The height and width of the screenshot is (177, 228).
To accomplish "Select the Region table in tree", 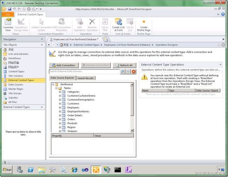I will pyautogui.click(x=72, y=127).
